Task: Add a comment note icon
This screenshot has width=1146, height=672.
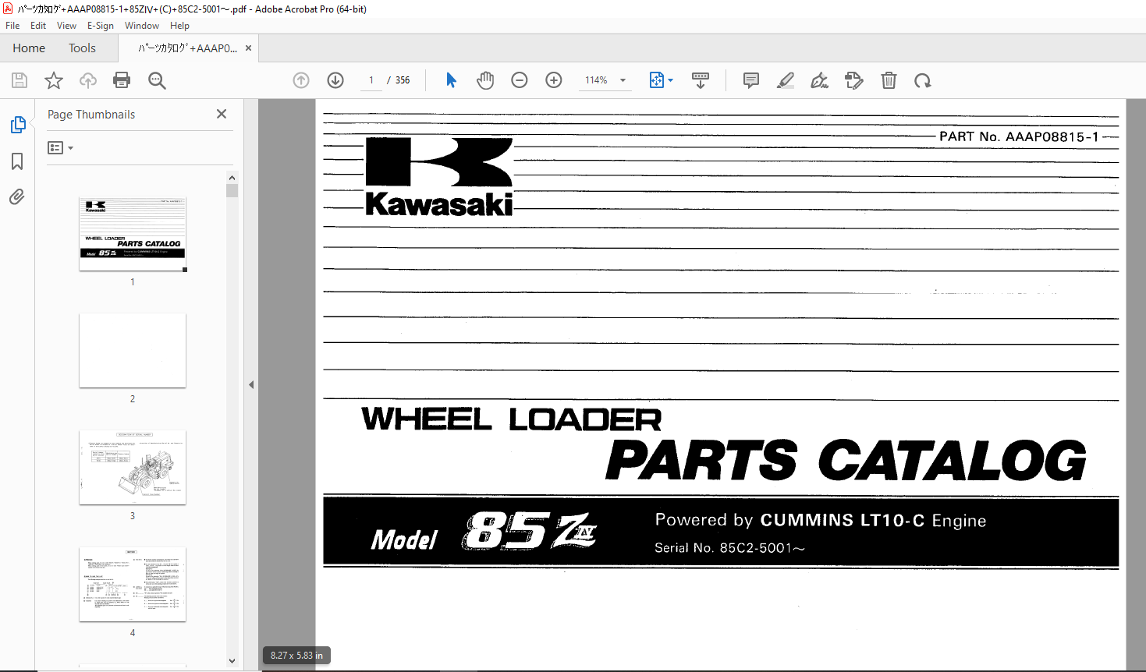Action: (x=751, y=80)
